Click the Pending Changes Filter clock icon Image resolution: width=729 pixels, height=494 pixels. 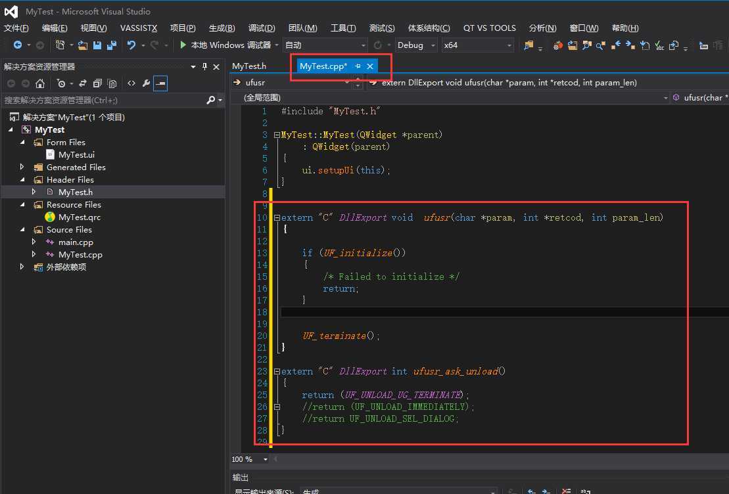pos(61,83)
